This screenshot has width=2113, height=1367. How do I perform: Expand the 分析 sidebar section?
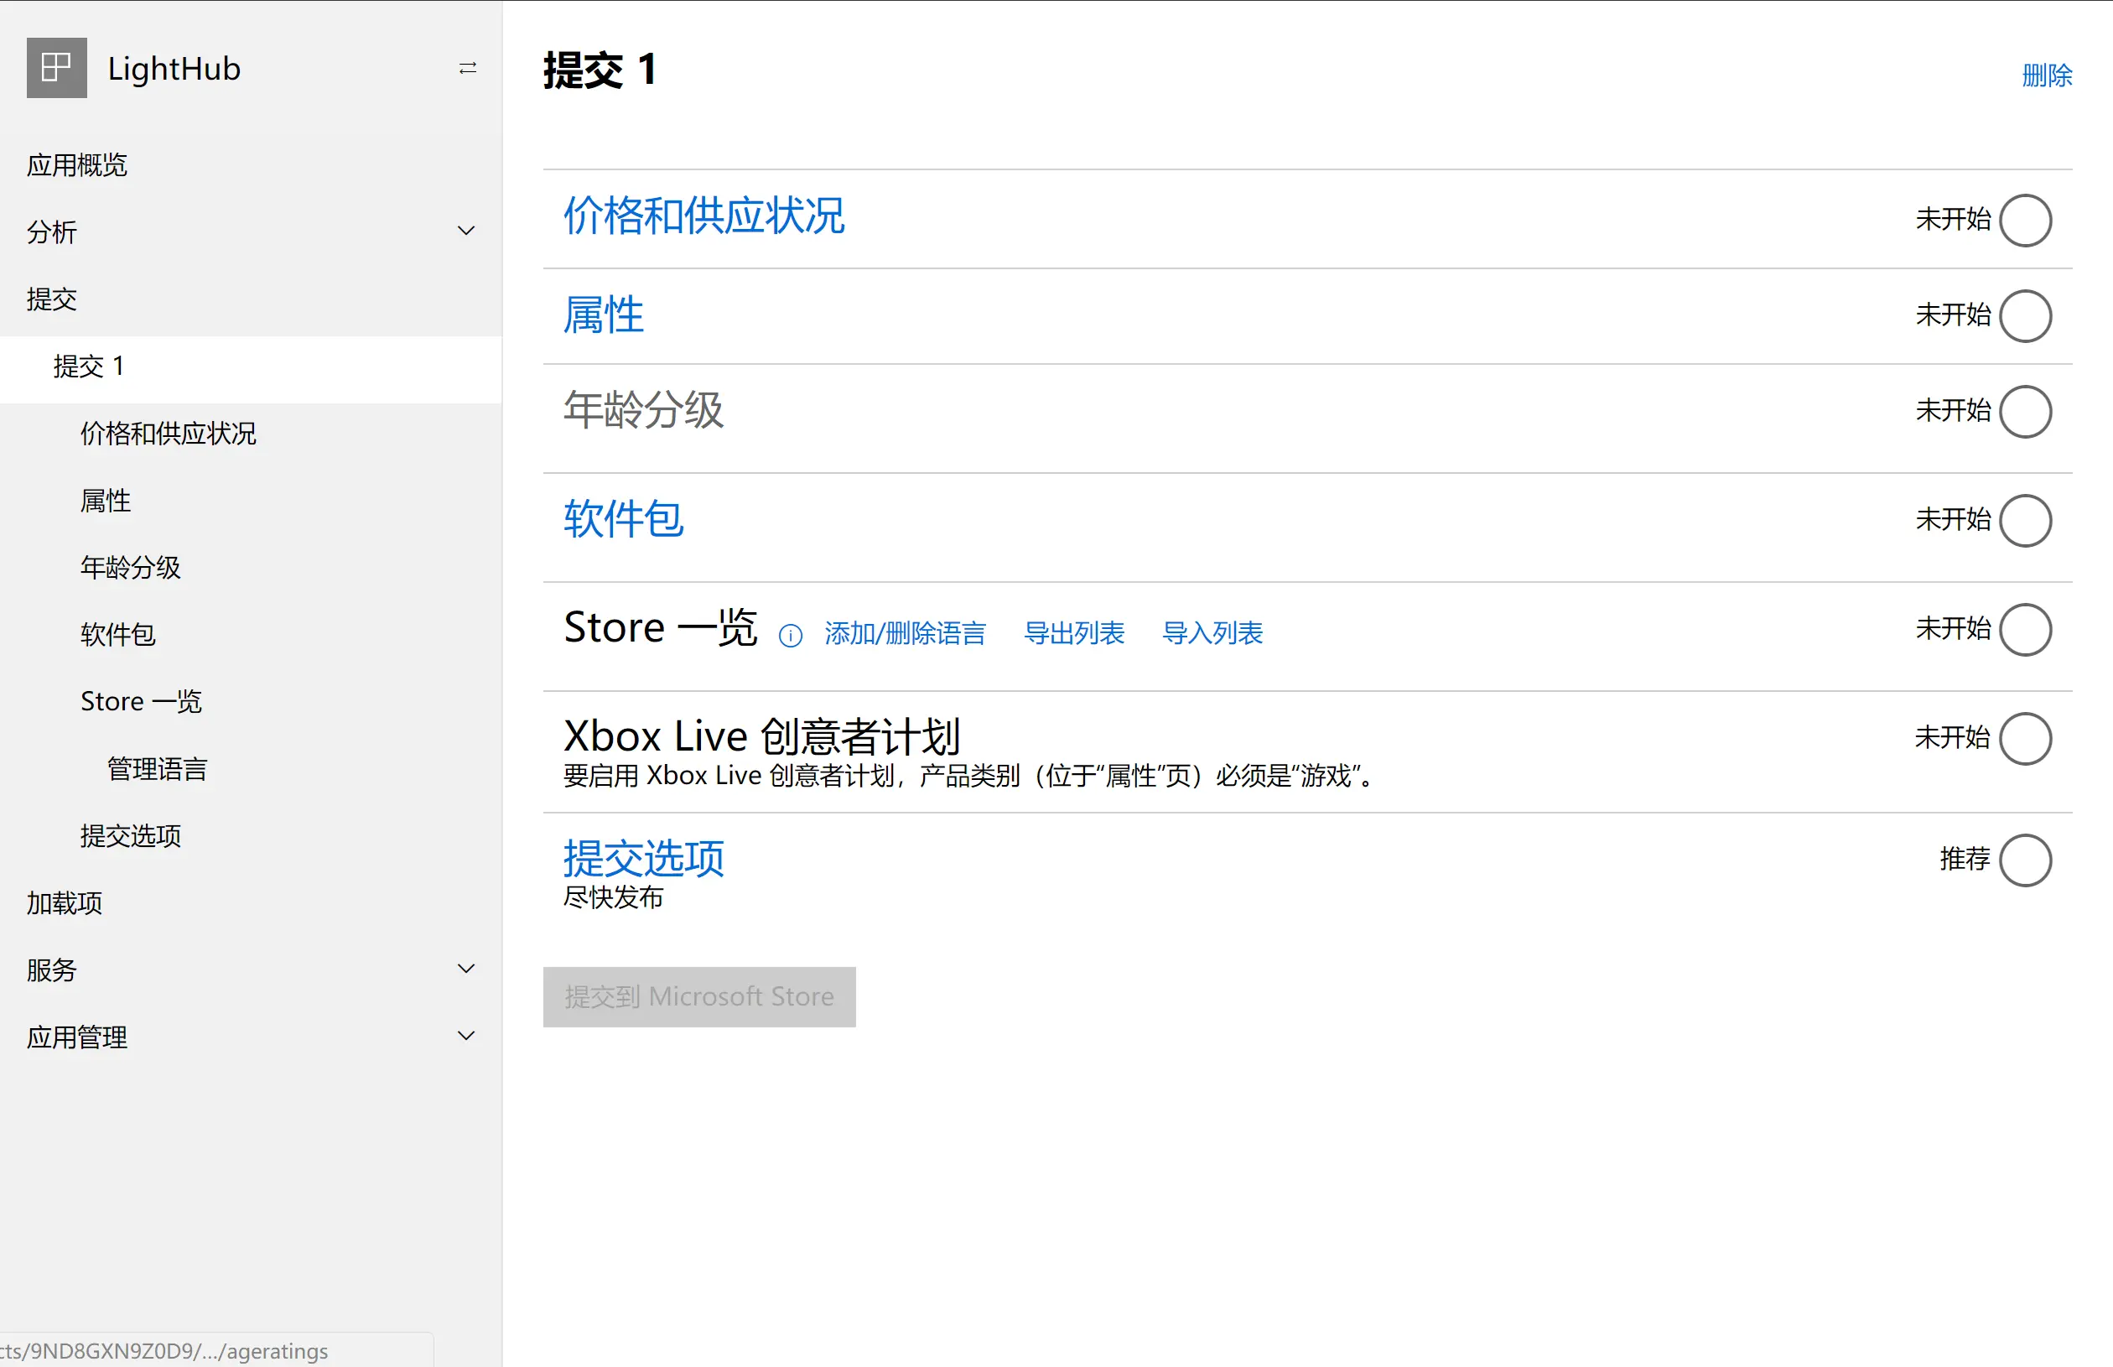pos(466,231)
